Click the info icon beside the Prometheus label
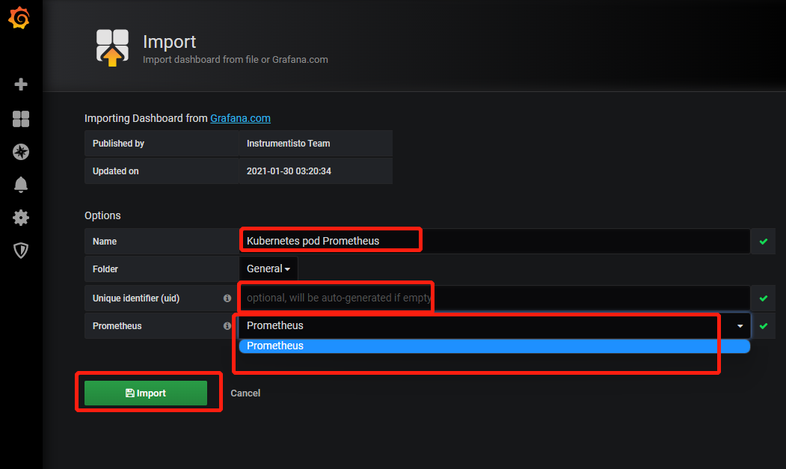Image resolution: width=786 pixels, height=469 pixels. (x=227, y=325)
